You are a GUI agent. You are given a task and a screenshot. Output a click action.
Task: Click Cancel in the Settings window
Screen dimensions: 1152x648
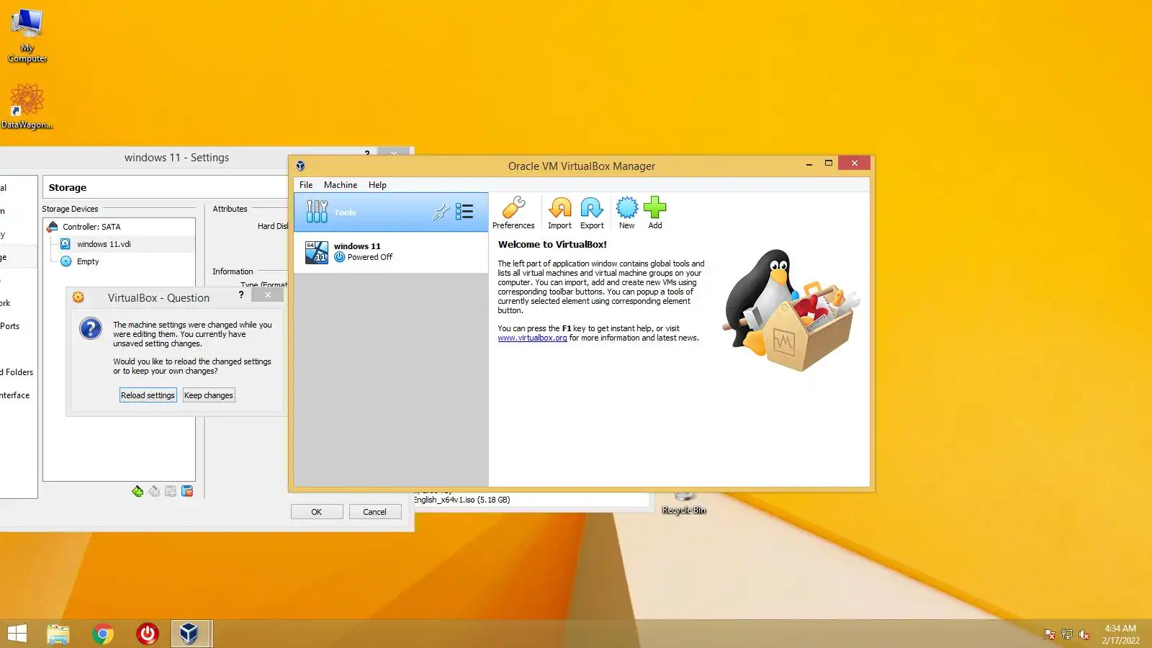pos(374,512)
